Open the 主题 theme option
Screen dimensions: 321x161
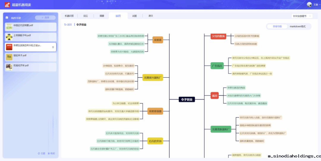coord(41,153)
